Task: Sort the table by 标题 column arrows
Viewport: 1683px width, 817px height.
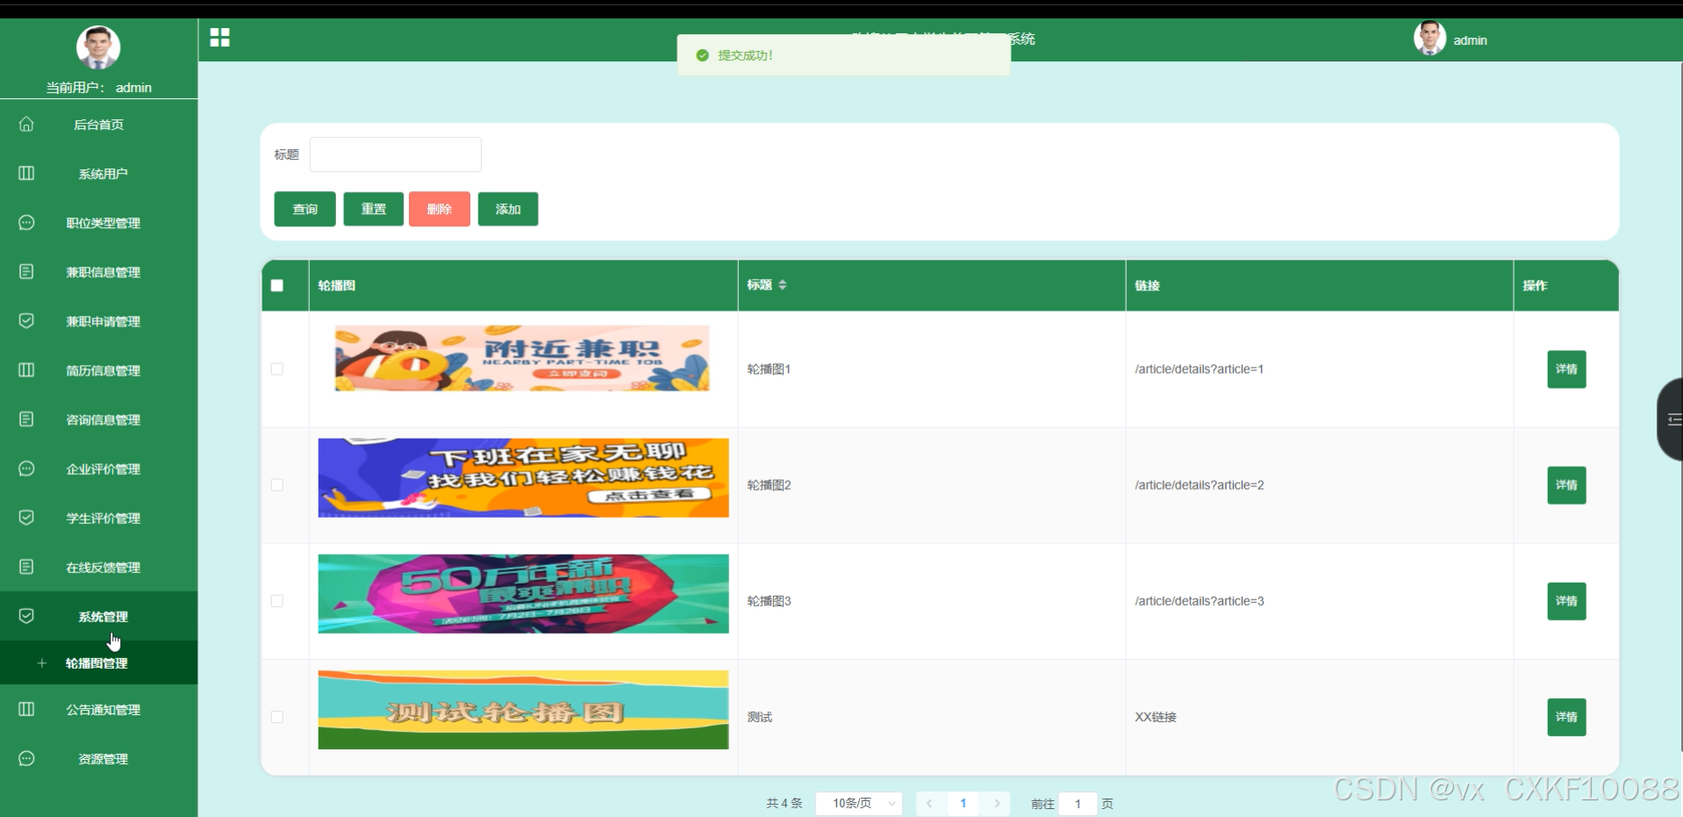Action: pyautogui.click(x=782, y=285)
